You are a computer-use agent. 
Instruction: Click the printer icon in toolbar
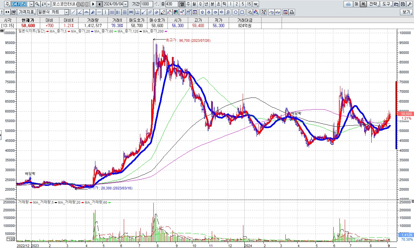(292, 12)
